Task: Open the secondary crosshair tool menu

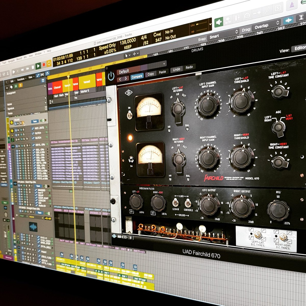Action: 136,54
